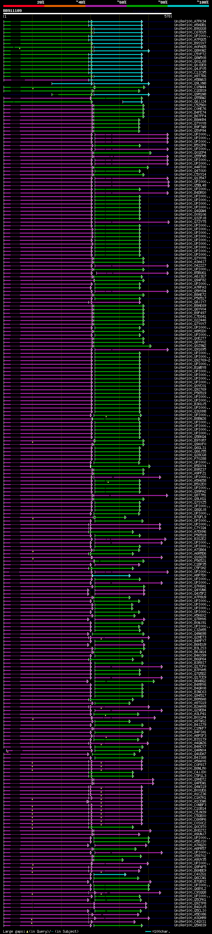Select hit UniRef100_B9GGG8
The image size is (212, 934).
[x=190, y=28]
